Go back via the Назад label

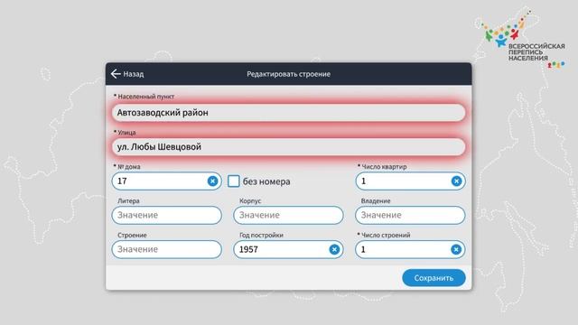click(x=134, y=74)
